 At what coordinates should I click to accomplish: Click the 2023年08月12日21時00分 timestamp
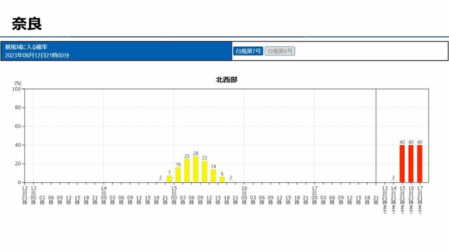37,55
